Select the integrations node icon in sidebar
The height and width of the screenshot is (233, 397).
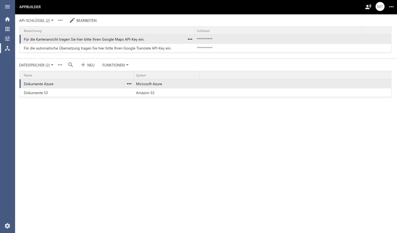(x=7, y=48)
